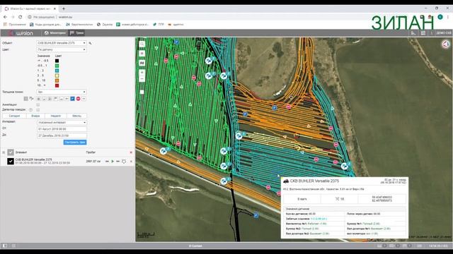This screenshot has height=254, width=453.
Task: Click the От start date field
Action: tap(62, 129)
